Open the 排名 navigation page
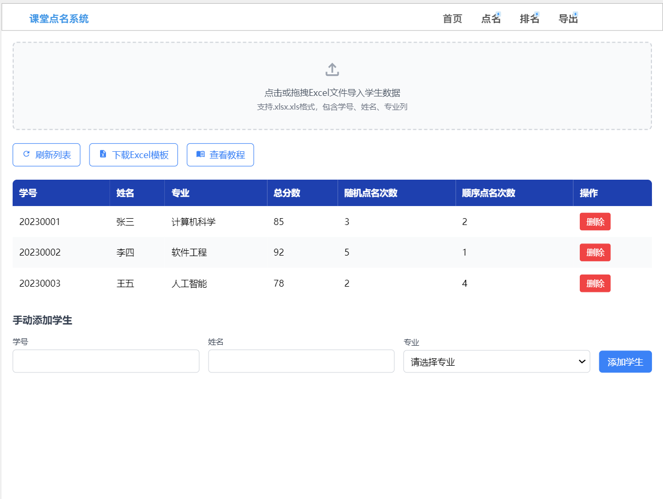 [529, 18]
